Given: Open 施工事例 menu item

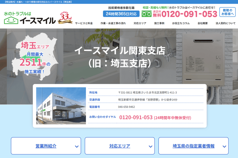Looking at the screenshot, I should [159, 23].
